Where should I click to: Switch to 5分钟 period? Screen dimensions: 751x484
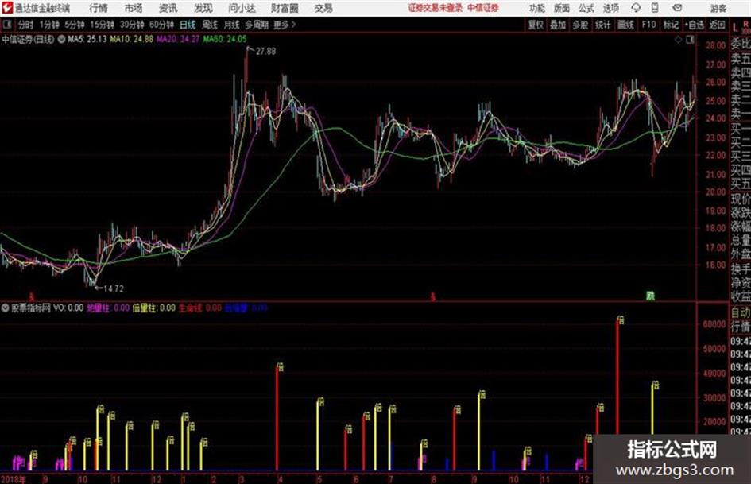click(x=75, y=25)
